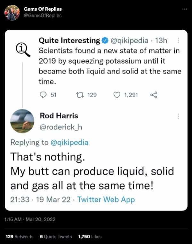View the 1,750 Likes list
Screen dimensions: 192x244
click(90, 237)
